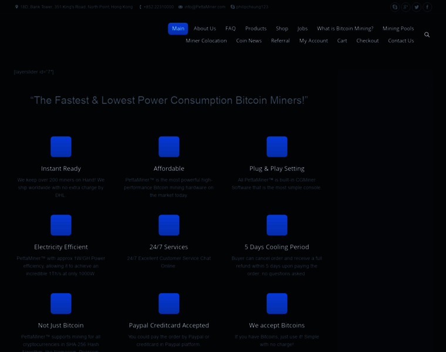Open the Cart page

[342, 41]
